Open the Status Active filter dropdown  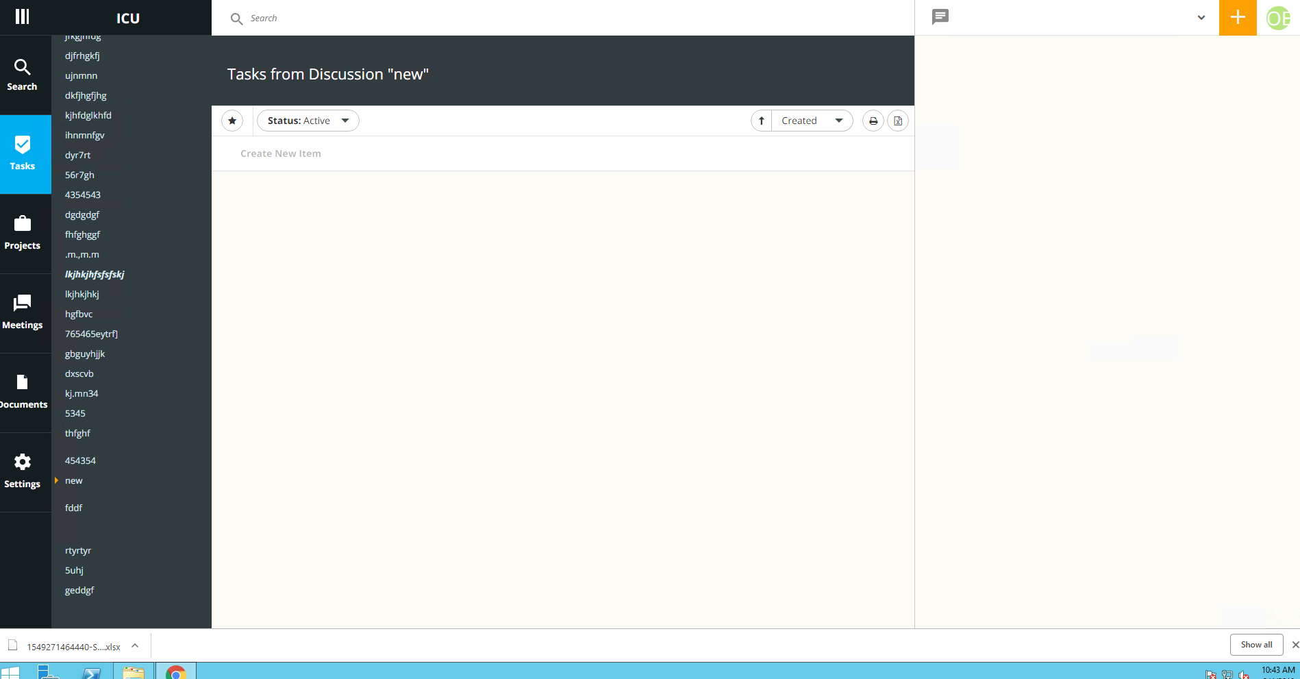click(x=307, y=120)
